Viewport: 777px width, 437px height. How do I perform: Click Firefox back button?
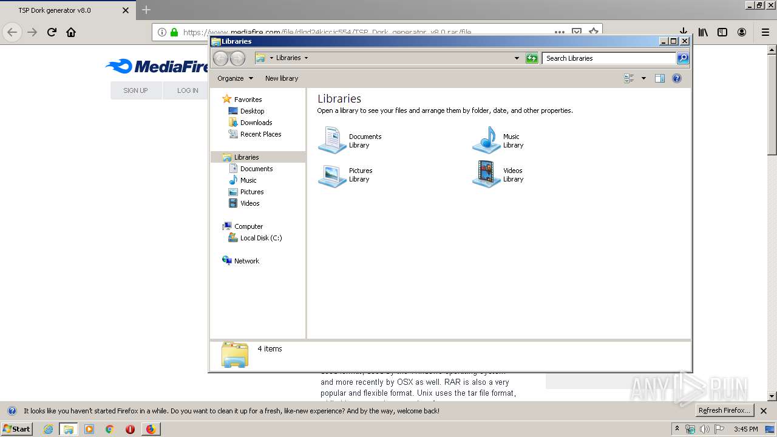pos(12,32)
